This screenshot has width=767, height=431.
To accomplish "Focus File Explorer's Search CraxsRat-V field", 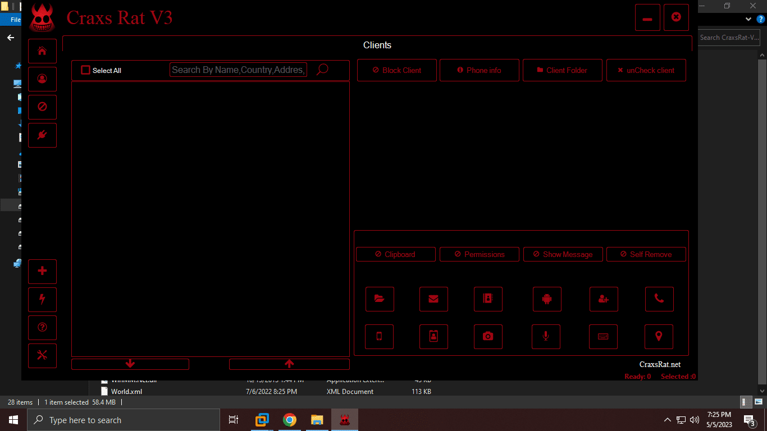I will click(x=731, y=38).
